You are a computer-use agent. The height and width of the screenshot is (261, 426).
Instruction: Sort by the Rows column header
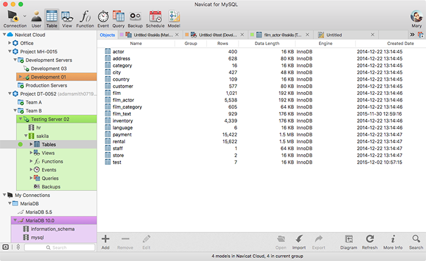point(223,43)
